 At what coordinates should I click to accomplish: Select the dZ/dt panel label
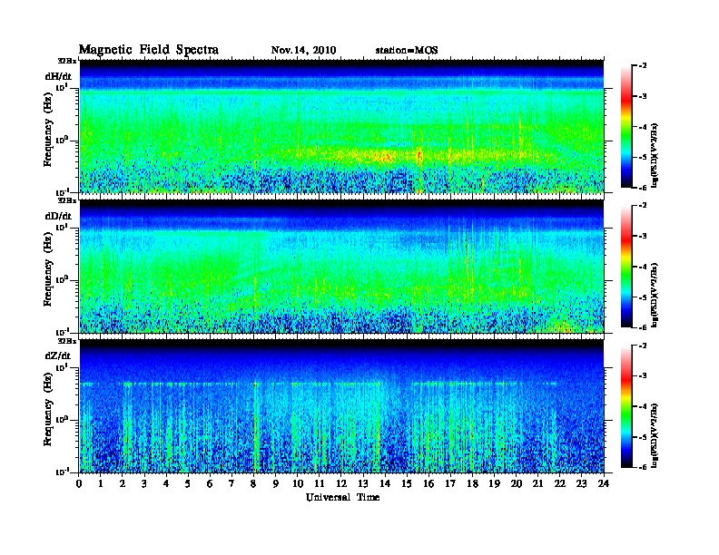click(x=58, y=355)
